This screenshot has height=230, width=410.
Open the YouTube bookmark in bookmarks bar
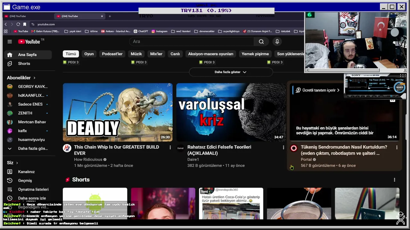[21, 31]
